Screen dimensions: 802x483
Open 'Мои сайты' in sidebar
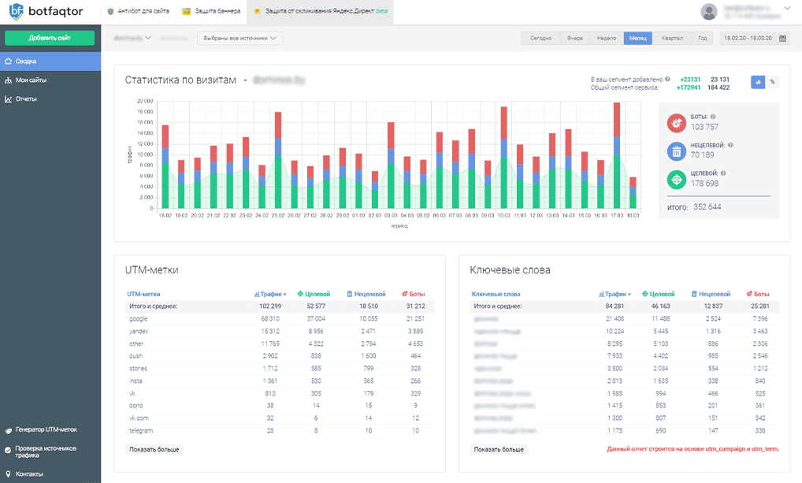(x=31, y=80)
